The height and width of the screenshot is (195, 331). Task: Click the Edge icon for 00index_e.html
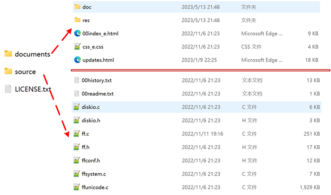coord(78,34)
